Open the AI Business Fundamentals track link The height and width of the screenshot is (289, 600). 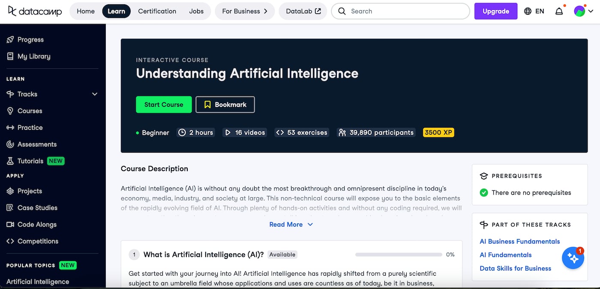(519, 241)
